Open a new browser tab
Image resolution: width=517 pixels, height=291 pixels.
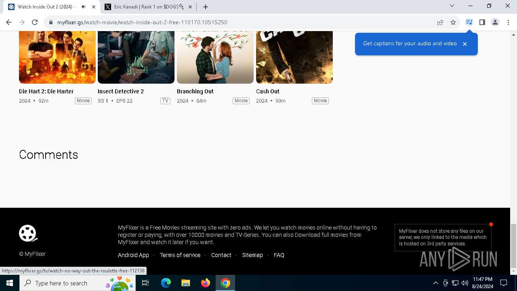click(x=206, y=7)
